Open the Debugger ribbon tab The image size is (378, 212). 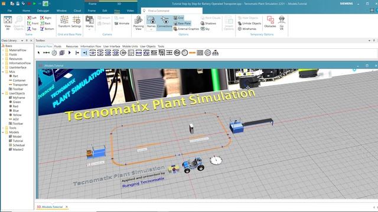(x=43, y=11)
